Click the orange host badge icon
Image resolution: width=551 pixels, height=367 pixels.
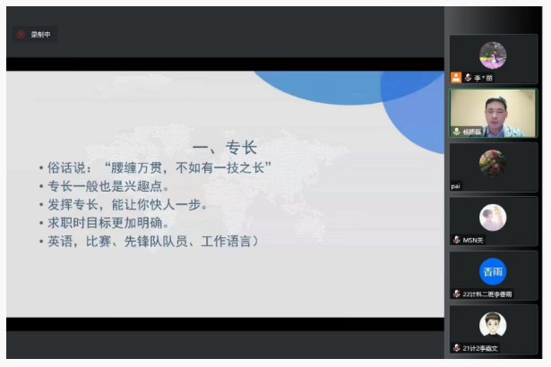point(456,78)
